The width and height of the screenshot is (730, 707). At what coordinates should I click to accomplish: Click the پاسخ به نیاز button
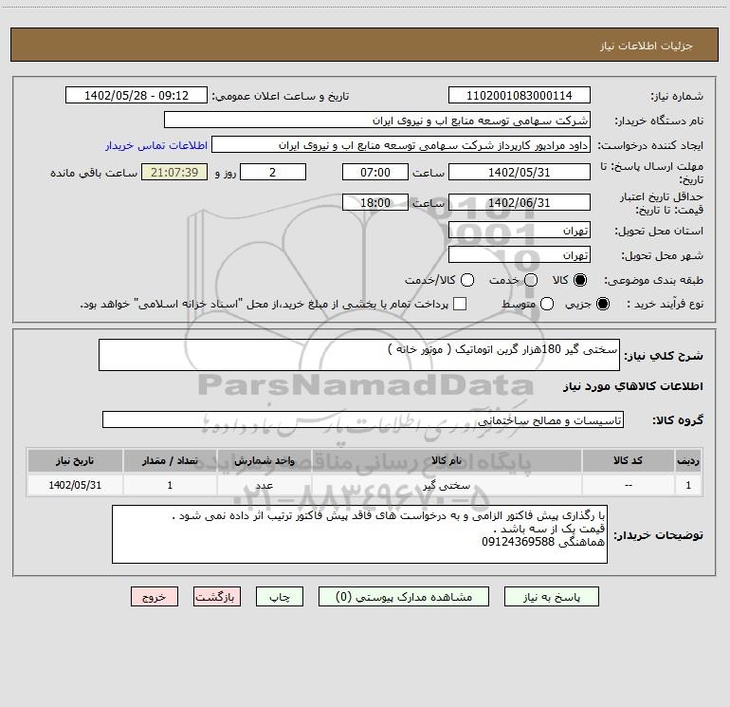552,597
